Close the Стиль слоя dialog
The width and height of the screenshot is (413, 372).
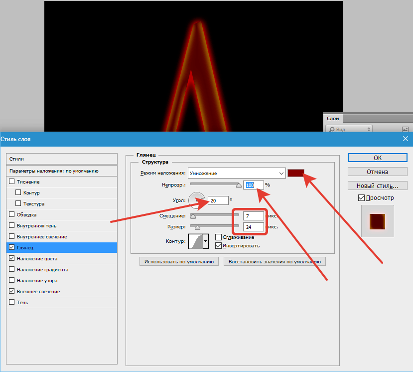click(405, 139)
